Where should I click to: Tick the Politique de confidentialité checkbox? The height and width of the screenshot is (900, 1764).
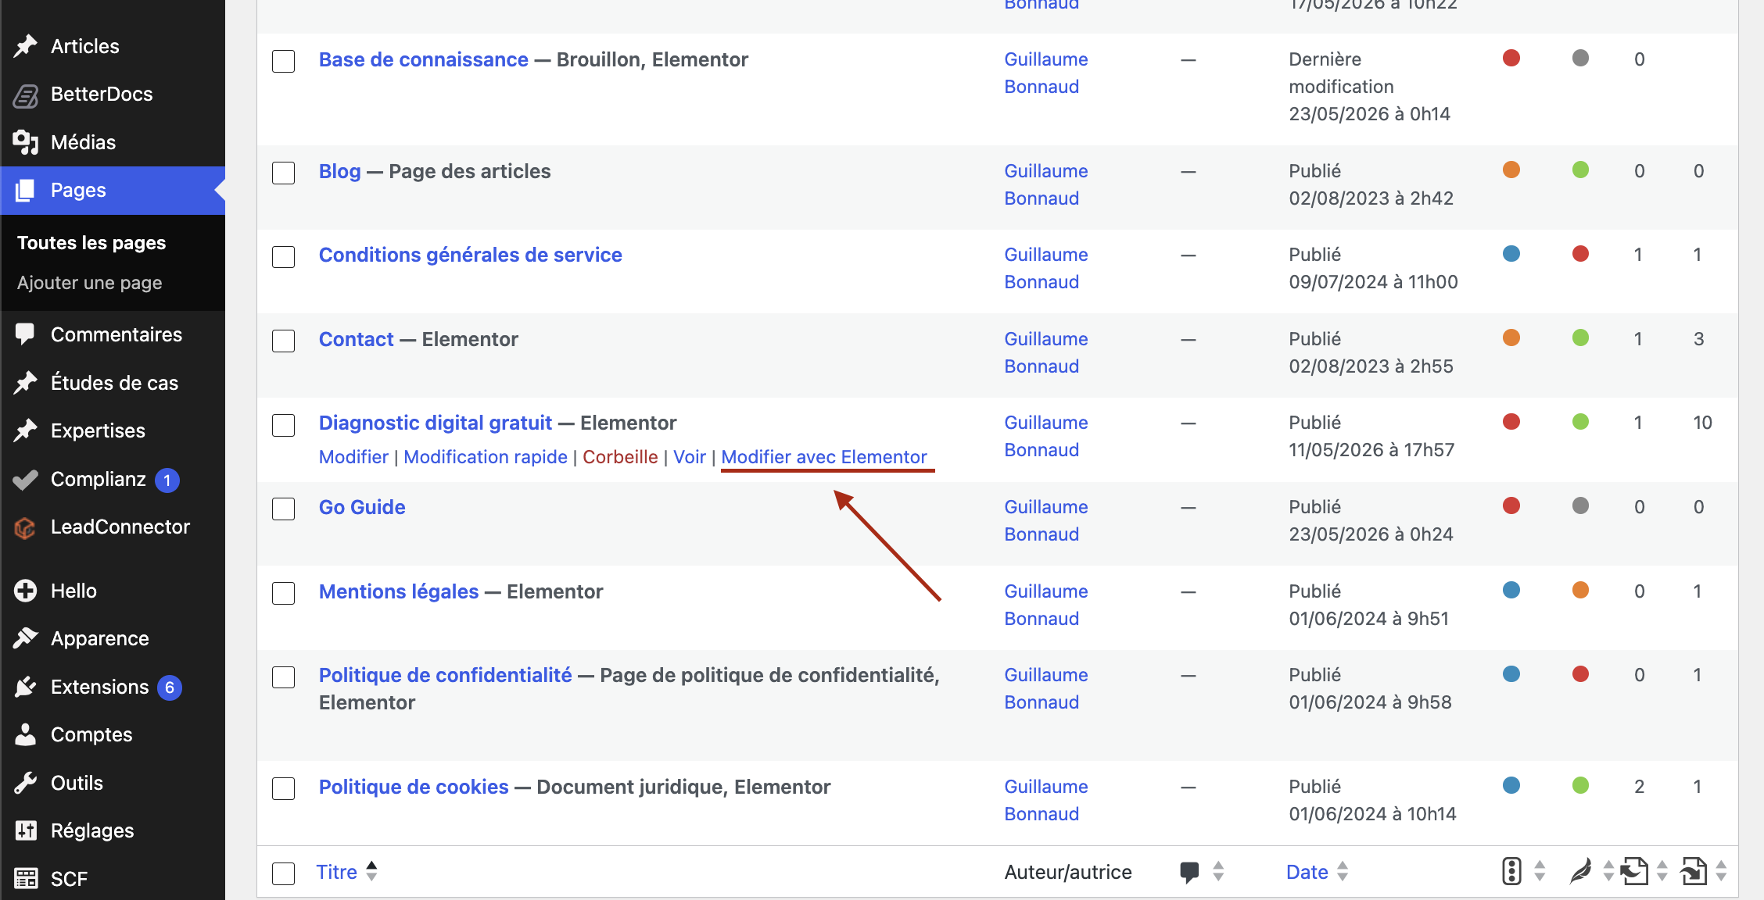click(x=283, y=677)
